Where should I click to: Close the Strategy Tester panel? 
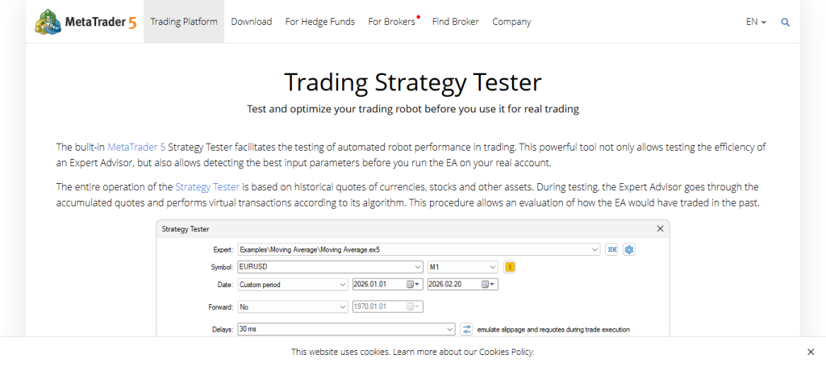point(660,229)
